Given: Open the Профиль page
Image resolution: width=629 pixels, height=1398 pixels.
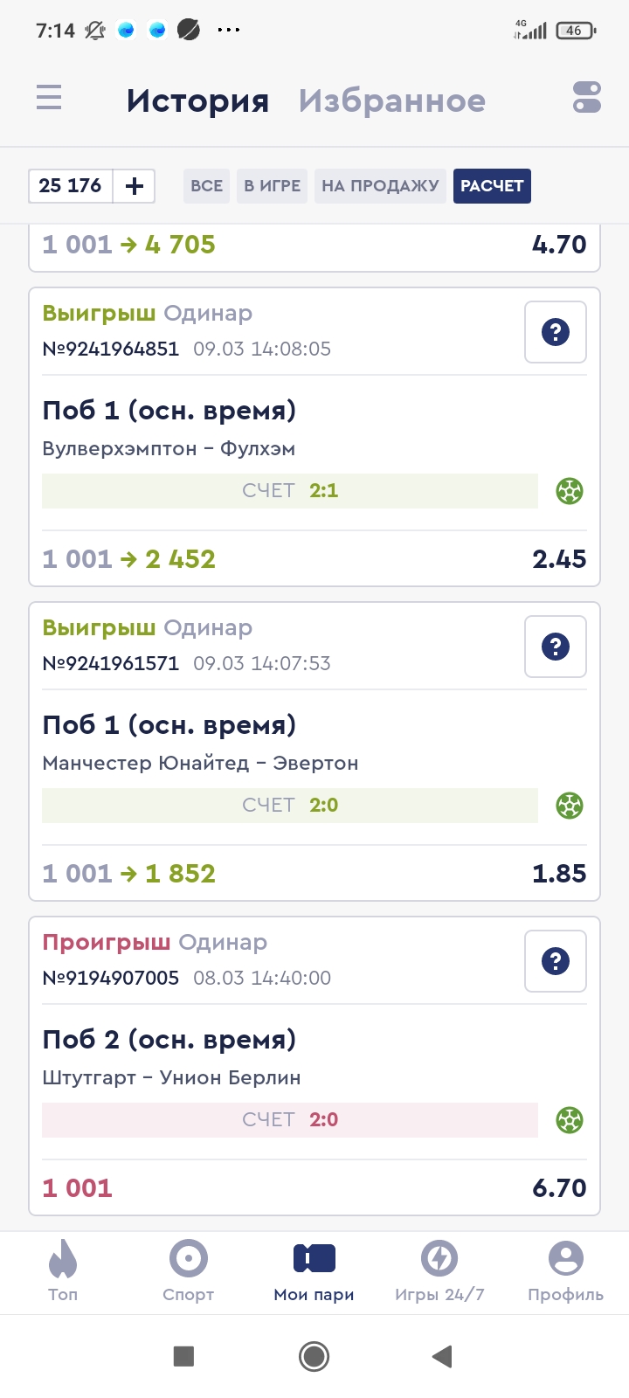Looking at the screenshot, I should [565, 1271].
